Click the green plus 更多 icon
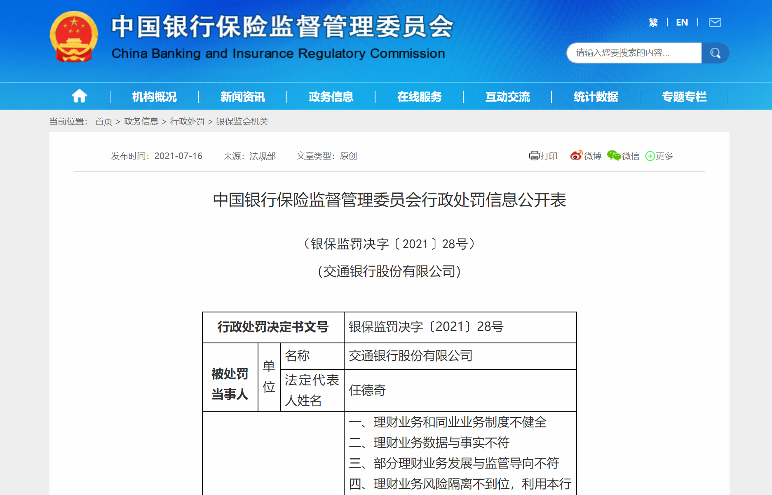This screenshot has width=772, height=495. [x=650, y=156]
